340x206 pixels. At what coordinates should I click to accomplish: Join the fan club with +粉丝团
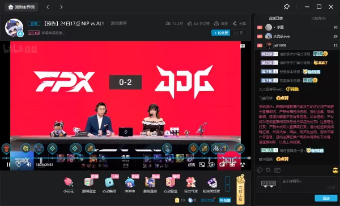tap(221, 33)
